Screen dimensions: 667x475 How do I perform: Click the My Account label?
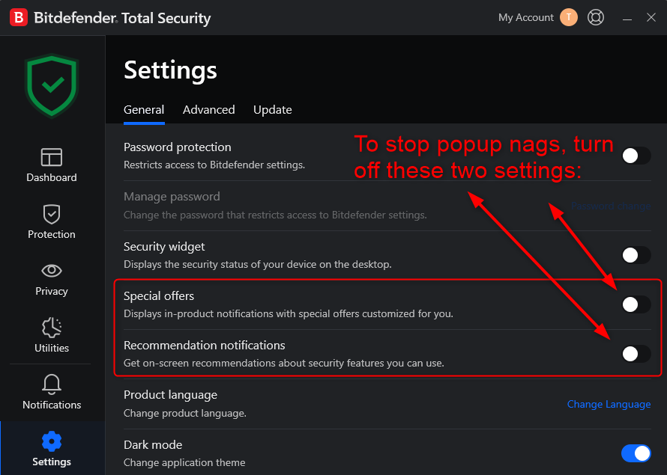coord(525,17)
